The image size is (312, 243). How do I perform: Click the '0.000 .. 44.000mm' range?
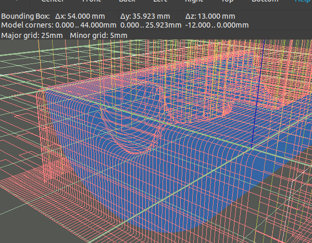86,25
